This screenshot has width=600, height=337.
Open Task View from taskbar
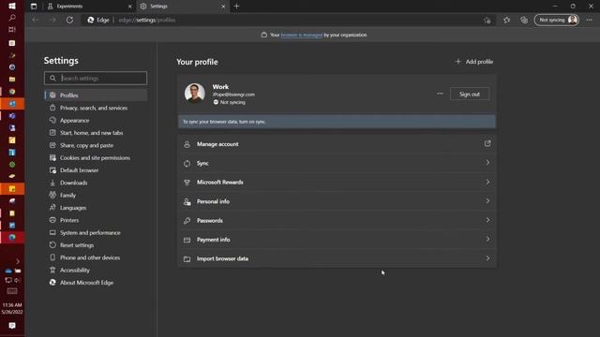12,29
